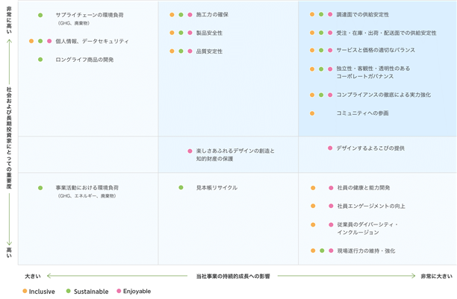457x299 pixels.
Task: Click the text 個人情報、データセキュリティ
Action: click(x=92, y=41)
